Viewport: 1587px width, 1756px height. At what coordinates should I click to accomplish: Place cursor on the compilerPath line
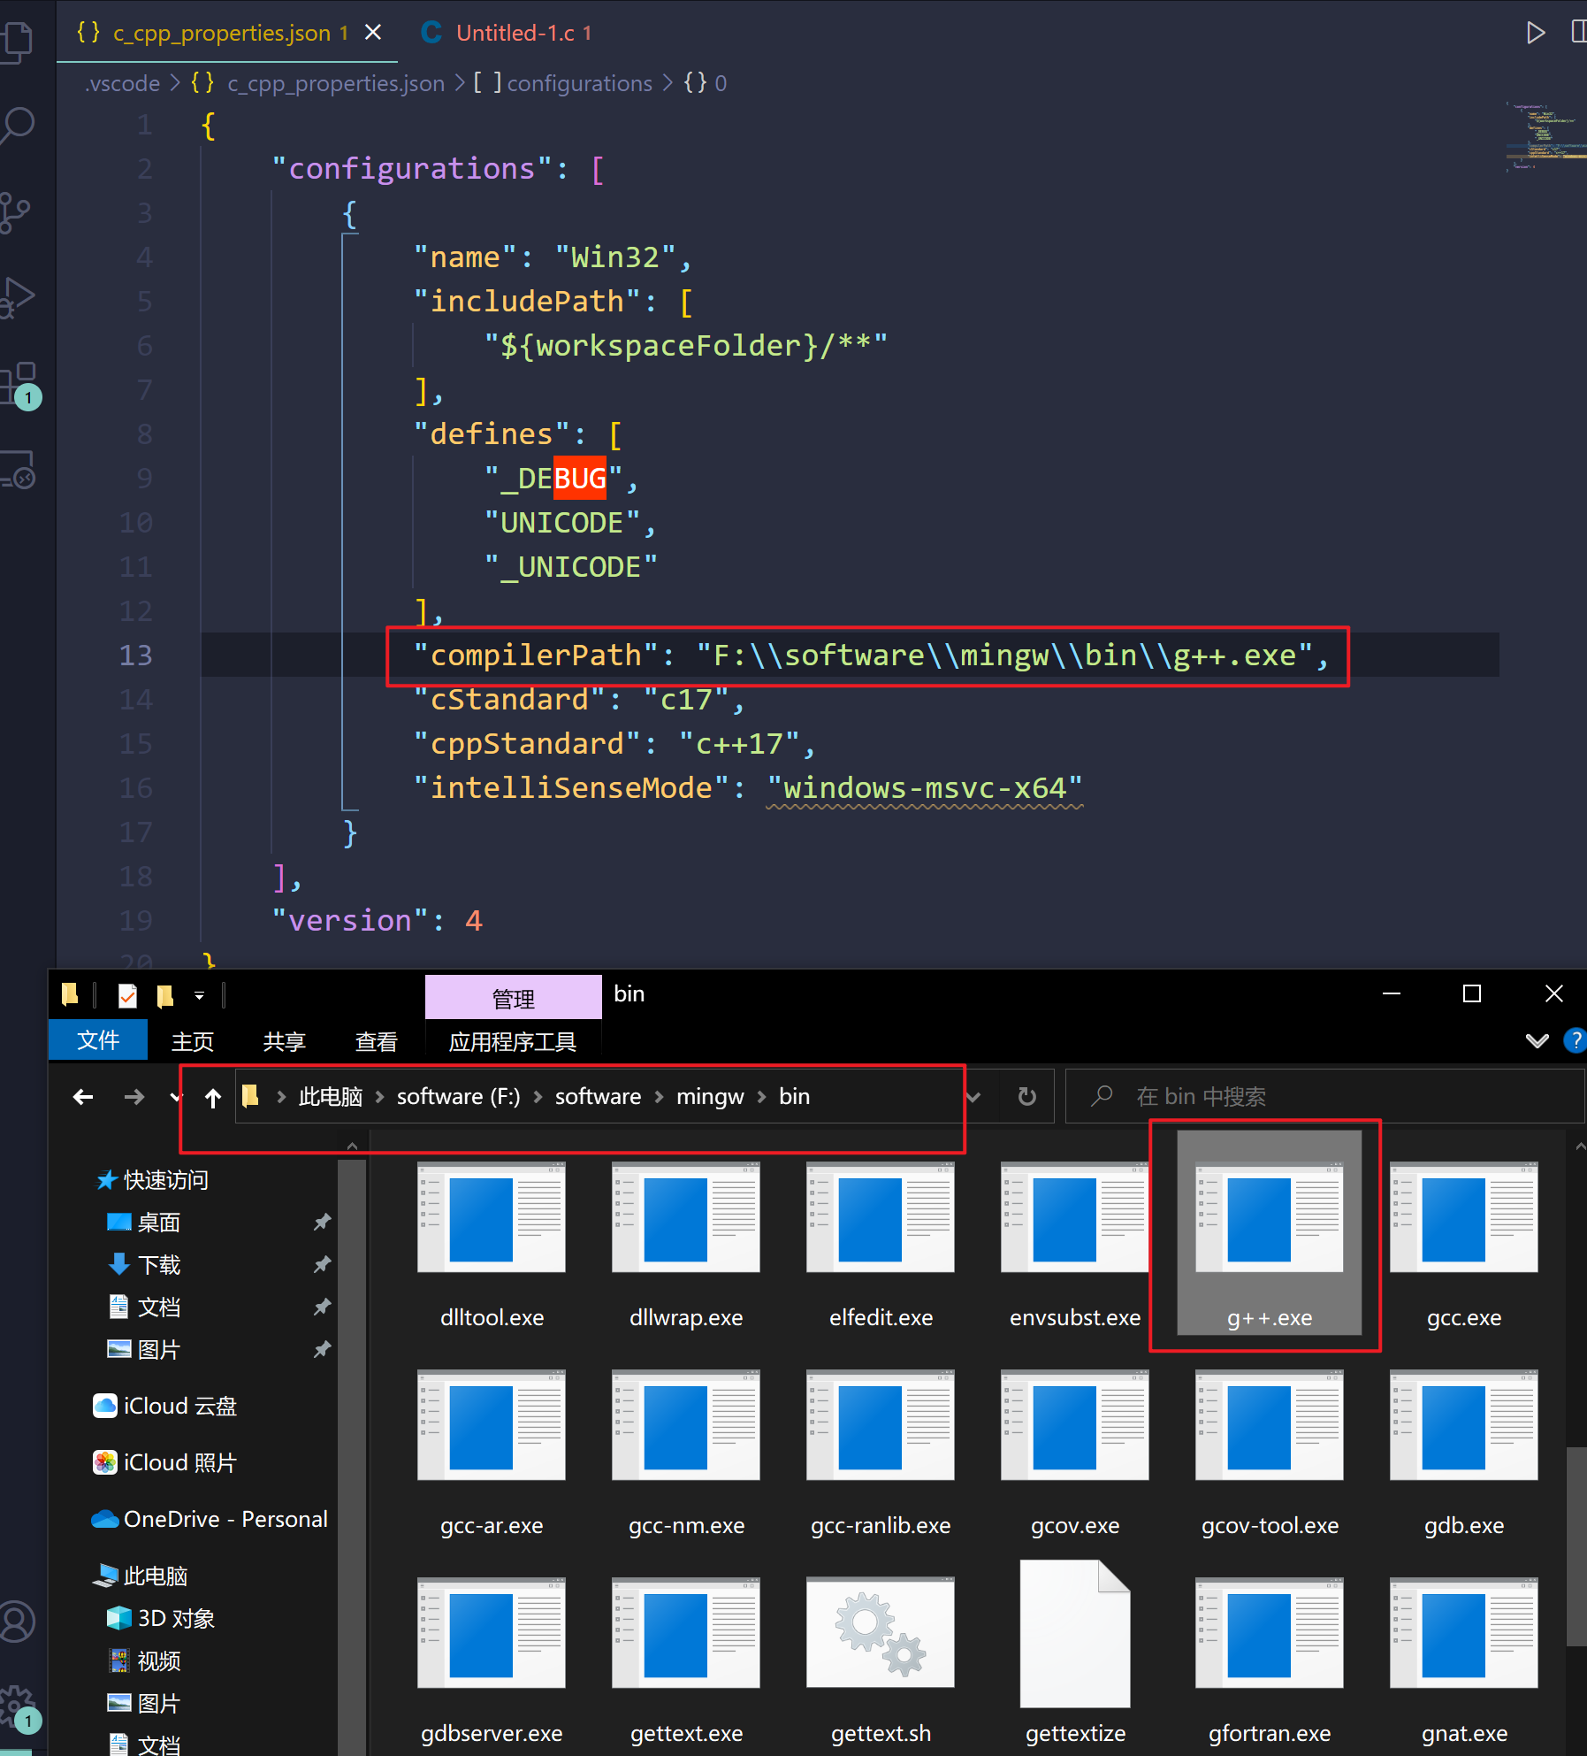tap(870, 656)
